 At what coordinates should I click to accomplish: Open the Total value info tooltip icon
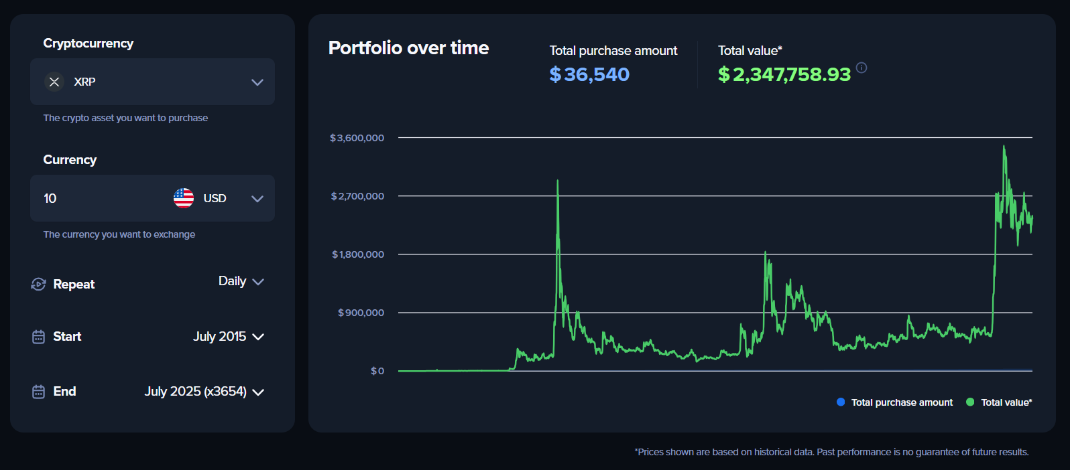point(861,67)
